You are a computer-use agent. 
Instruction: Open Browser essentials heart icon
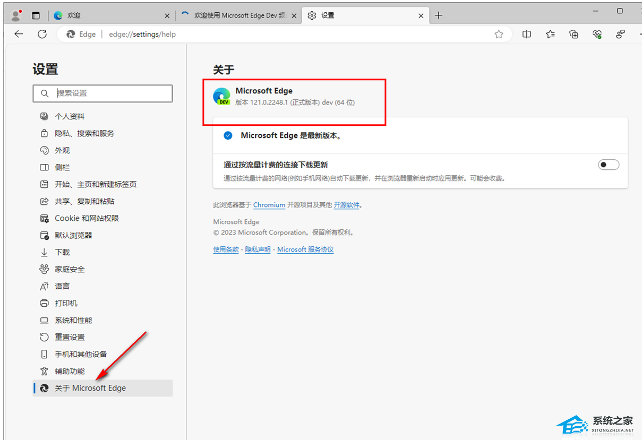pos(597,34)
